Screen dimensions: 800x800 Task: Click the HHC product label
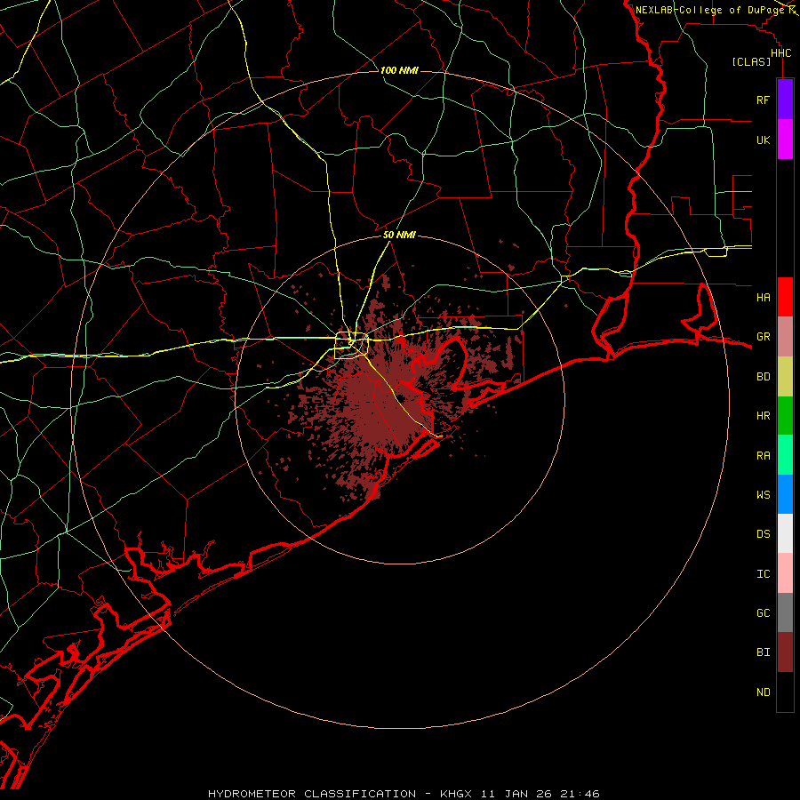[780, 53]
